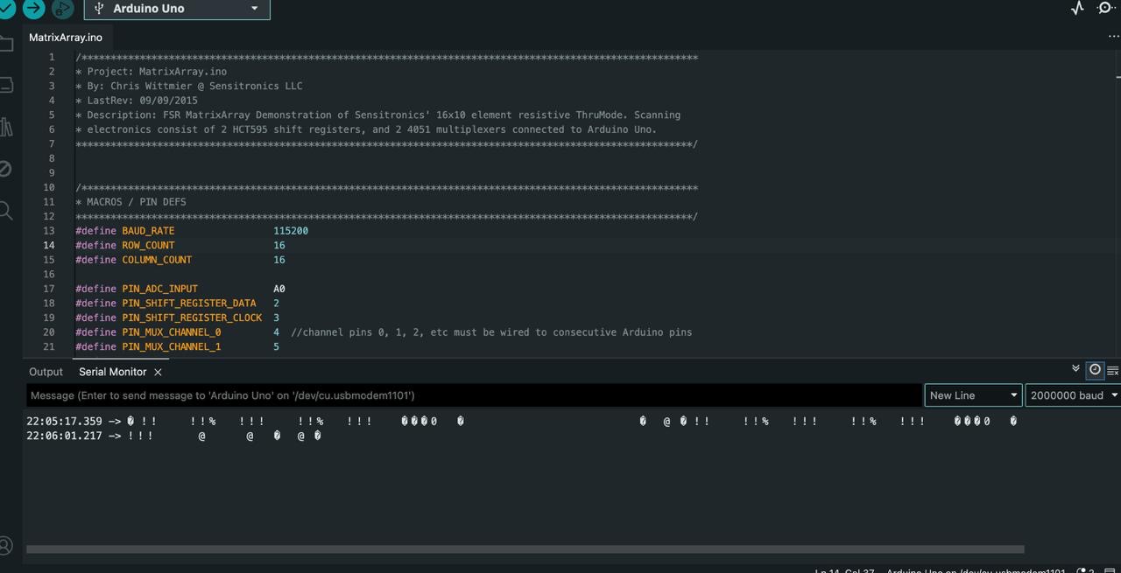Open the New Line line-ending dropdown
Viewport: 1121px width, 573px height.
(972, 395)
